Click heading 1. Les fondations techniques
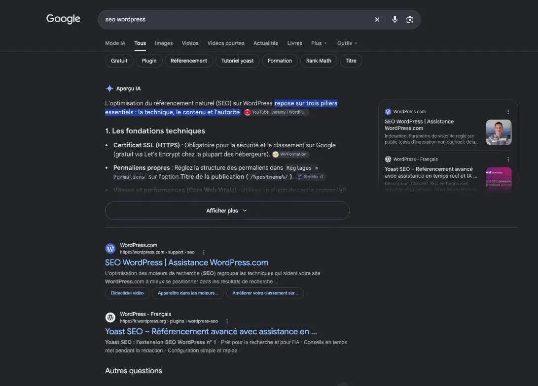Screen dimensions: 538x386 [x=155, y=131]
